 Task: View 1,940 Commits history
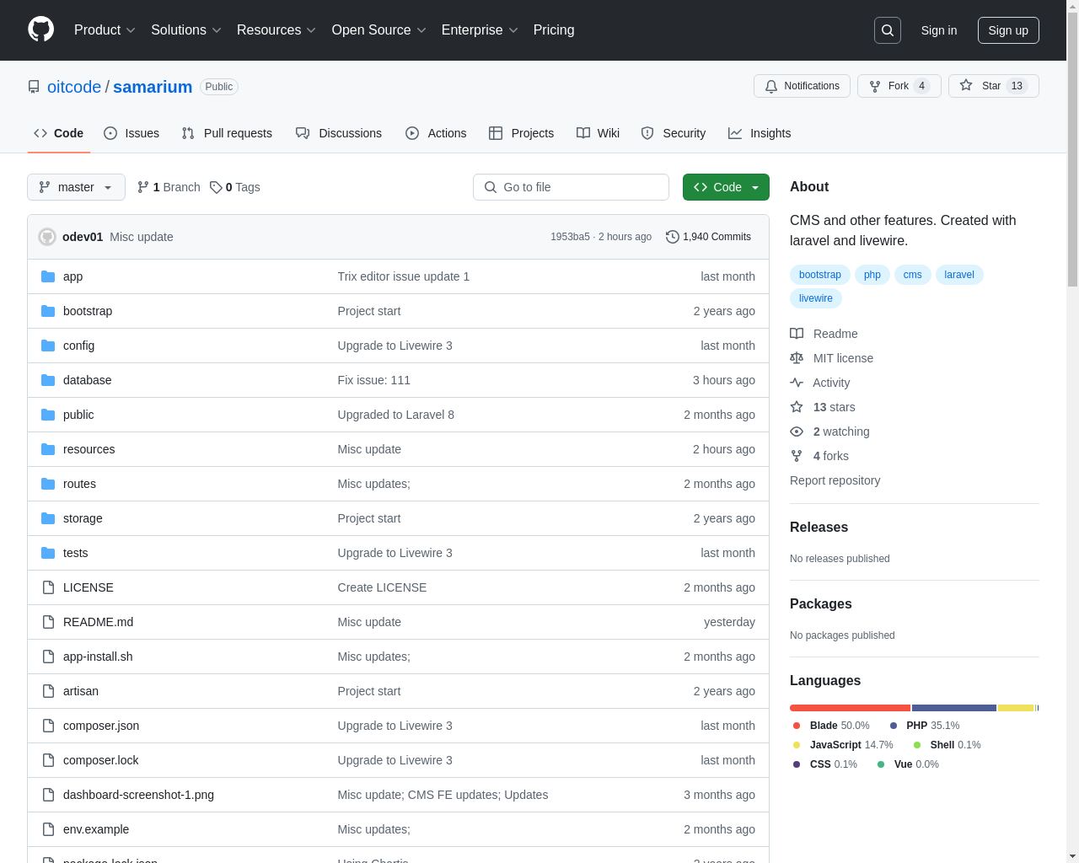pyautogui.click(x=708, y=237)
